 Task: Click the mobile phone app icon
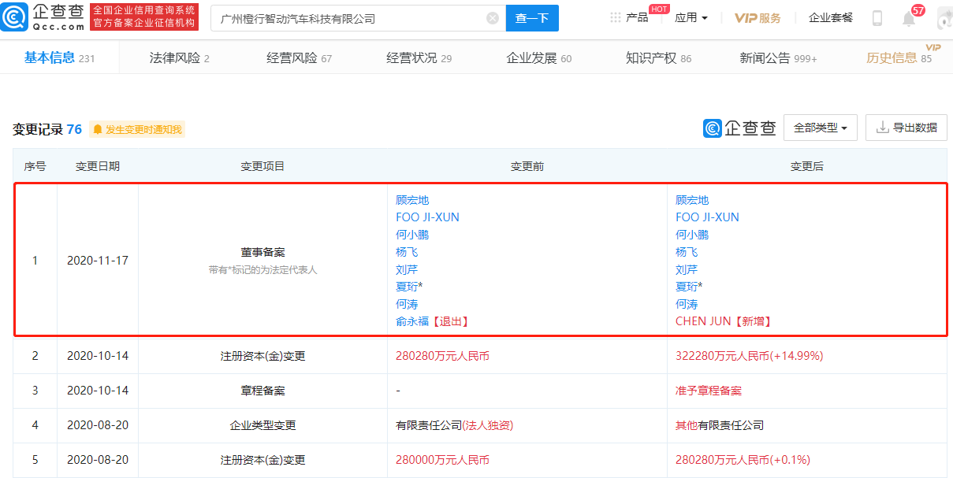click(877, 18)
